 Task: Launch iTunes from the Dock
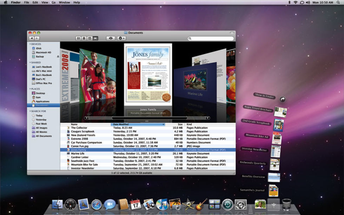tap(162, 204)
